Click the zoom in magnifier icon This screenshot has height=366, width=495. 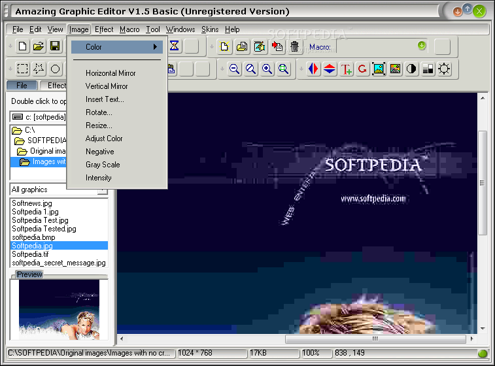click(267, 69)
